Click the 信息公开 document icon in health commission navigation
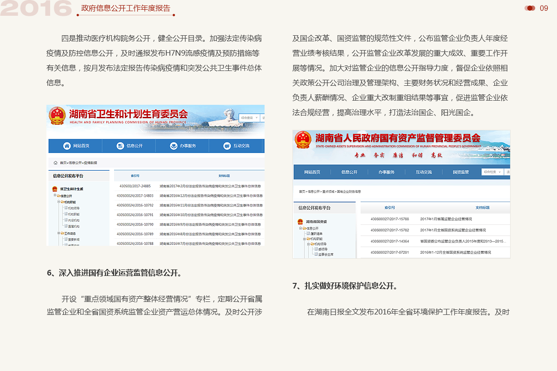 [120, 146]
